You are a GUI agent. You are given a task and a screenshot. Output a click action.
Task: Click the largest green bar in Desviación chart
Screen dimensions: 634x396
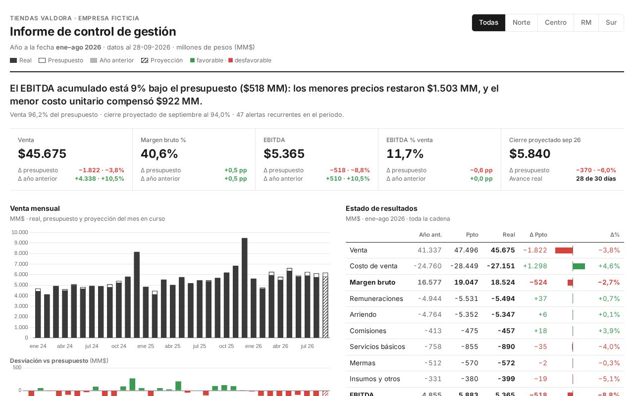(x=132, y=385)
